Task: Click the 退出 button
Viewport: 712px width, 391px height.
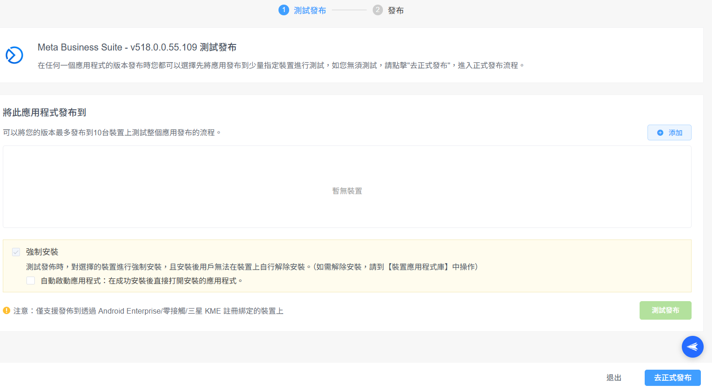Action: [614, 378]
